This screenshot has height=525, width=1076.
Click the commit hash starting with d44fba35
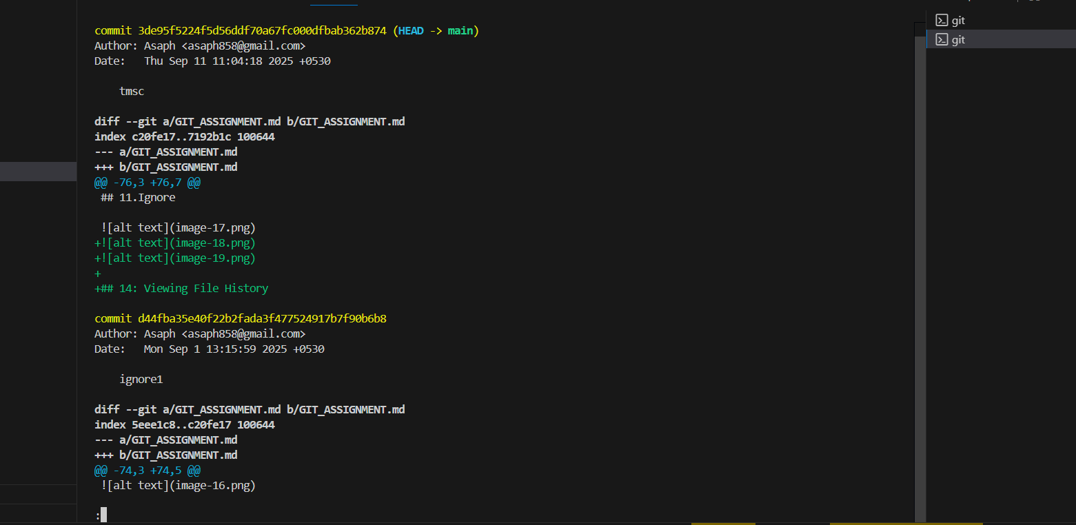(x=262, y=319)
